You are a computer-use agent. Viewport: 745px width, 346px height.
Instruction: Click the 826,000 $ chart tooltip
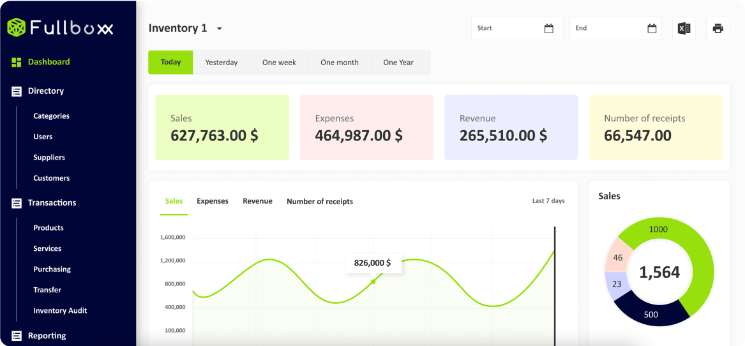pyautogui.click(x=373, y=263)
